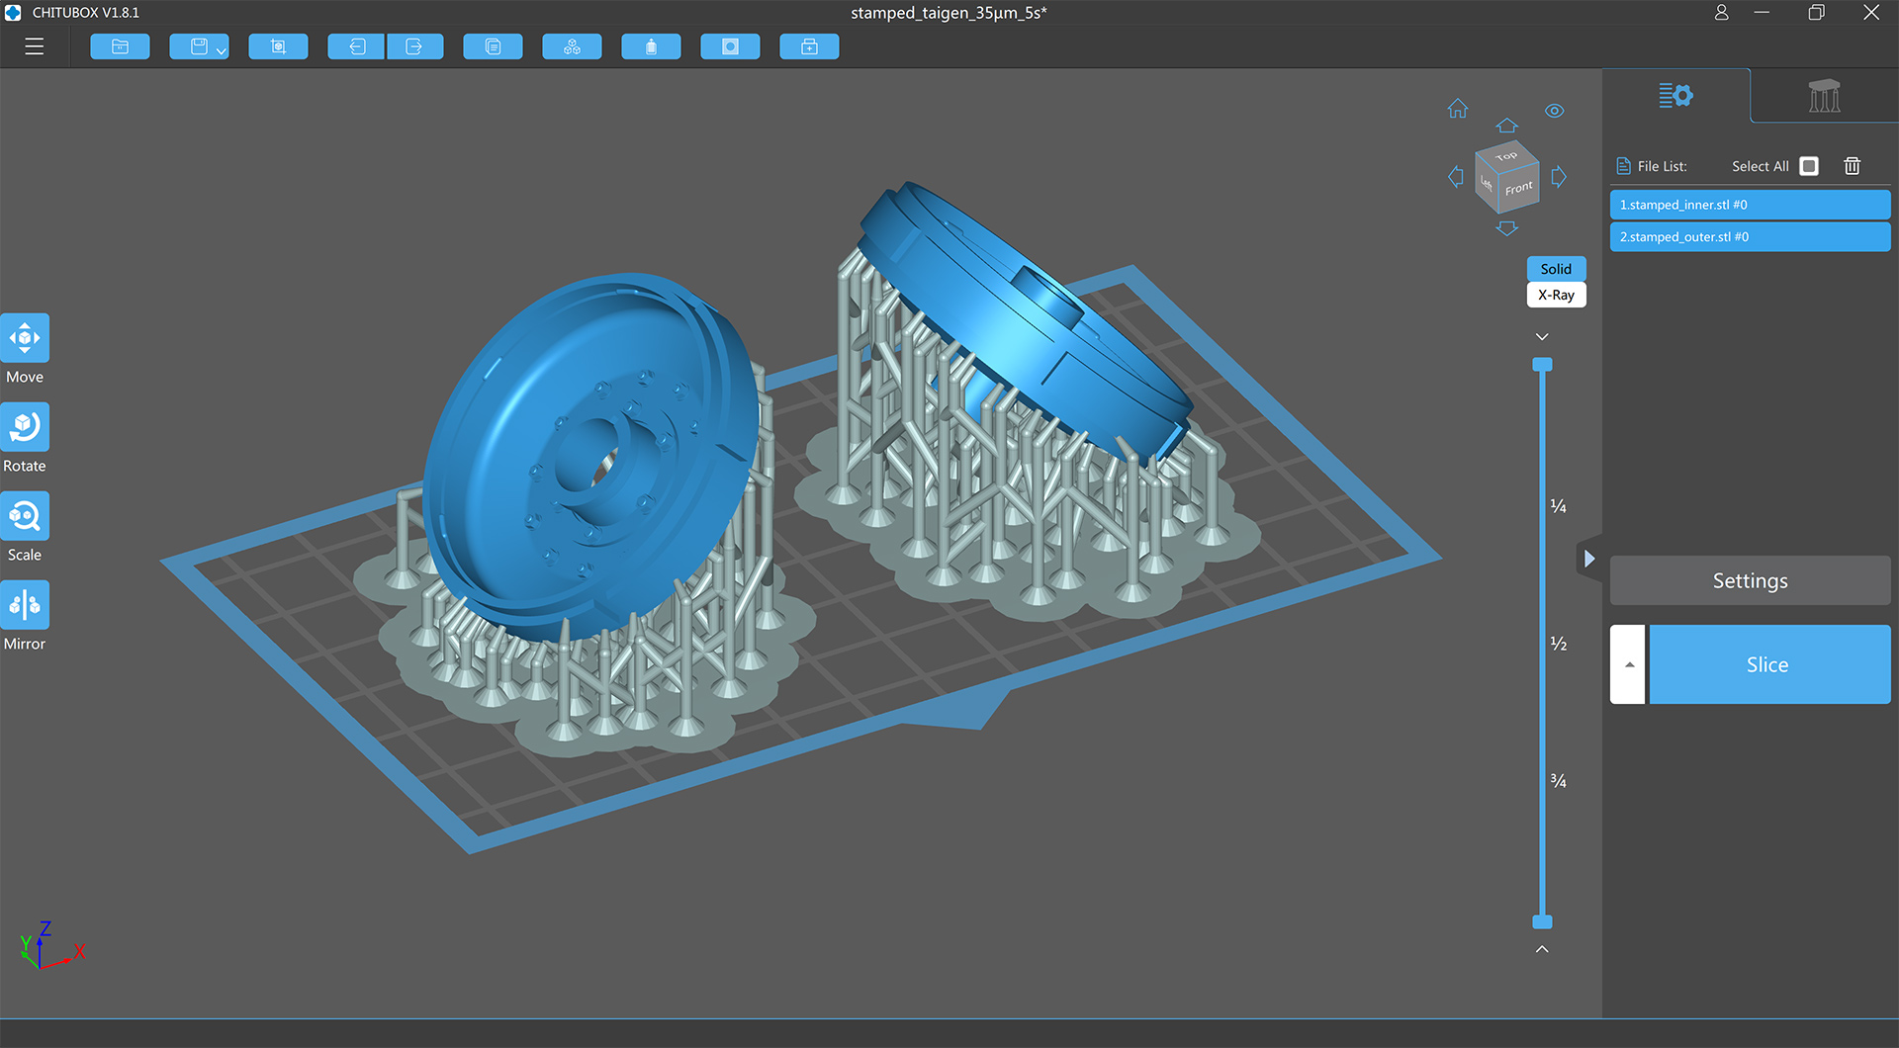Open the save dropdown in toolbar
Image resolution: width=1899 pixels, height=1048 pixels.
coord(221,49)
